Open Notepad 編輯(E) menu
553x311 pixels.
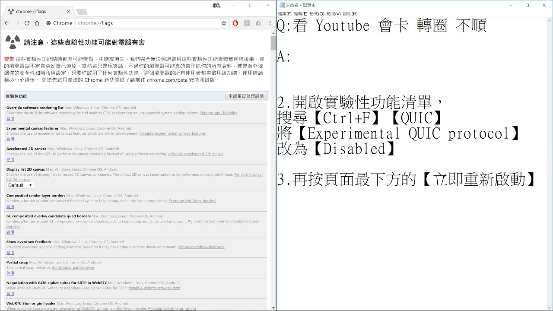click(x=301, y=14)
